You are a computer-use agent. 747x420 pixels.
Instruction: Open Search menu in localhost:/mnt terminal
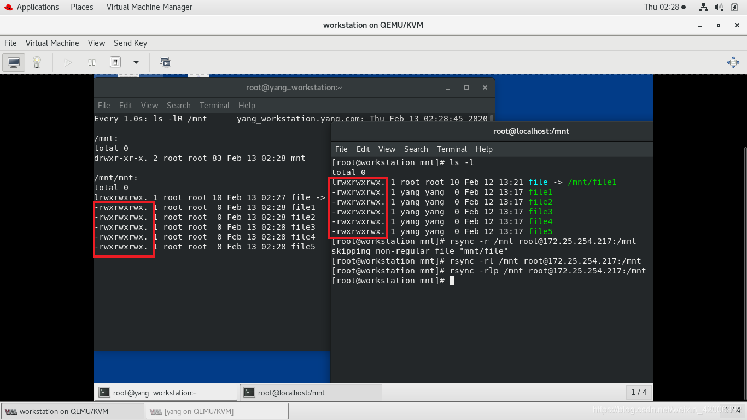pos(416,149)
